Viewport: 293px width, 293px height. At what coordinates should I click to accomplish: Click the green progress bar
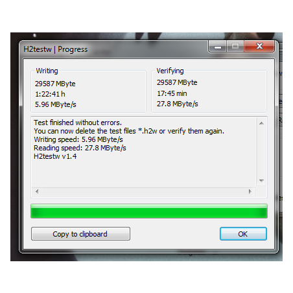coord(149,211)
